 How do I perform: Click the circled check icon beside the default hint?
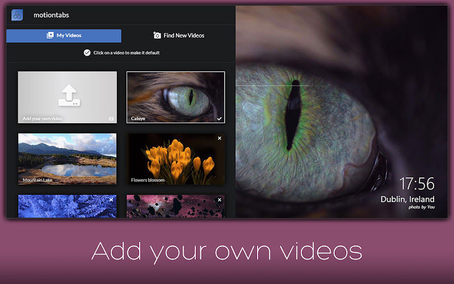point(87,53)
